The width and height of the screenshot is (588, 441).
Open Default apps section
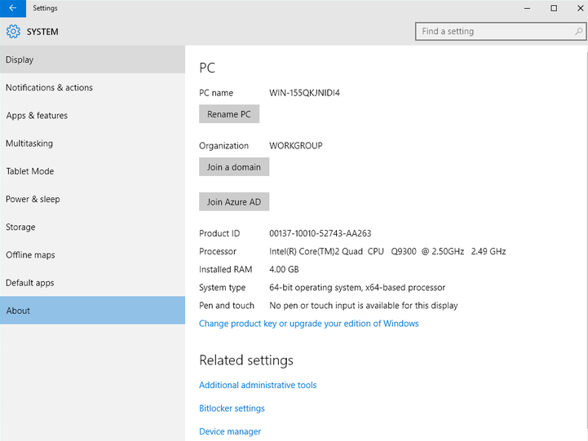click(x=93, y=283)
